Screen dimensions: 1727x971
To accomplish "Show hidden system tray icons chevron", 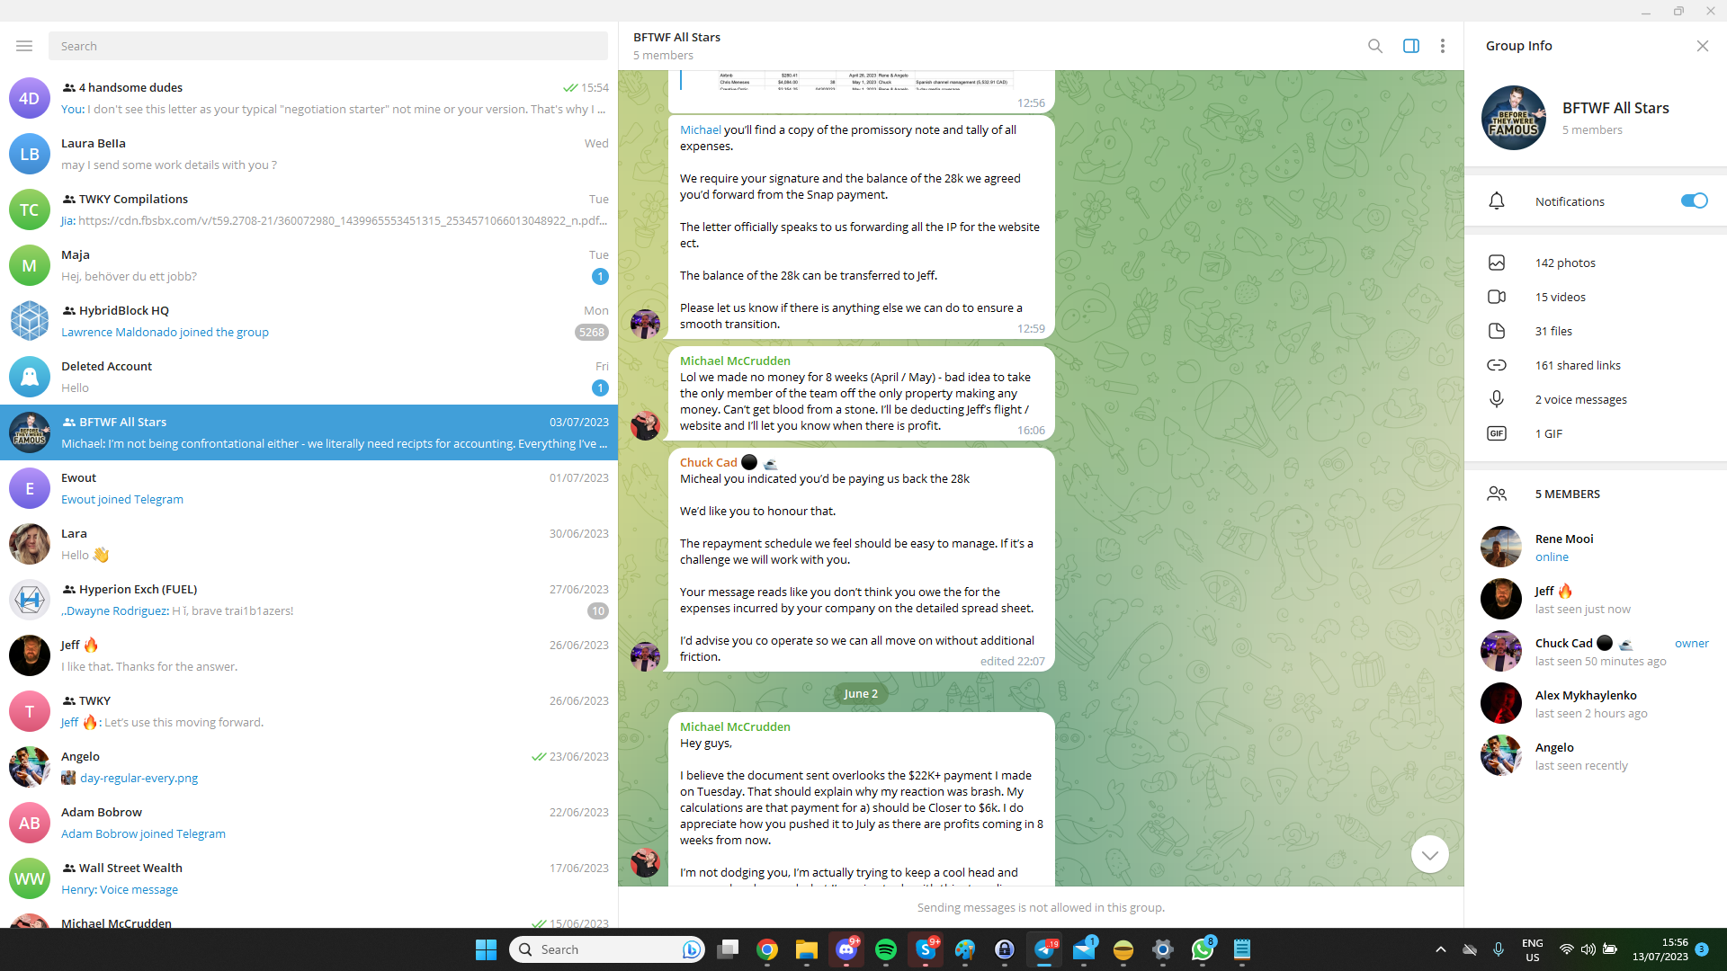I will 1440,949.
